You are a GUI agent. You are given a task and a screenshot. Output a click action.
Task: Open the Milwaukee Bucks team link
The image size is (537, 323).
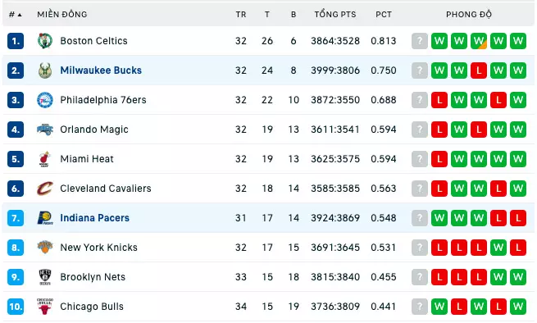[x=101, y=71]
